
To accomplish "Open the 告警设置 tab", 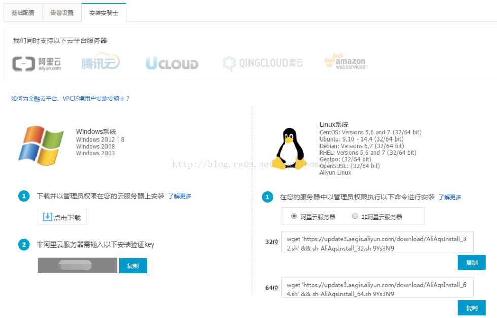I will click(62, 13).
